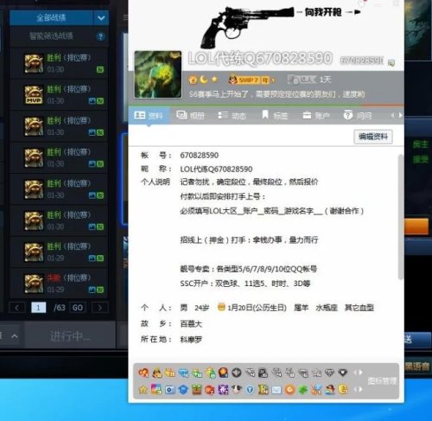
Task: Select the 失败 (排位赛) match row
Action: [59, 284]
